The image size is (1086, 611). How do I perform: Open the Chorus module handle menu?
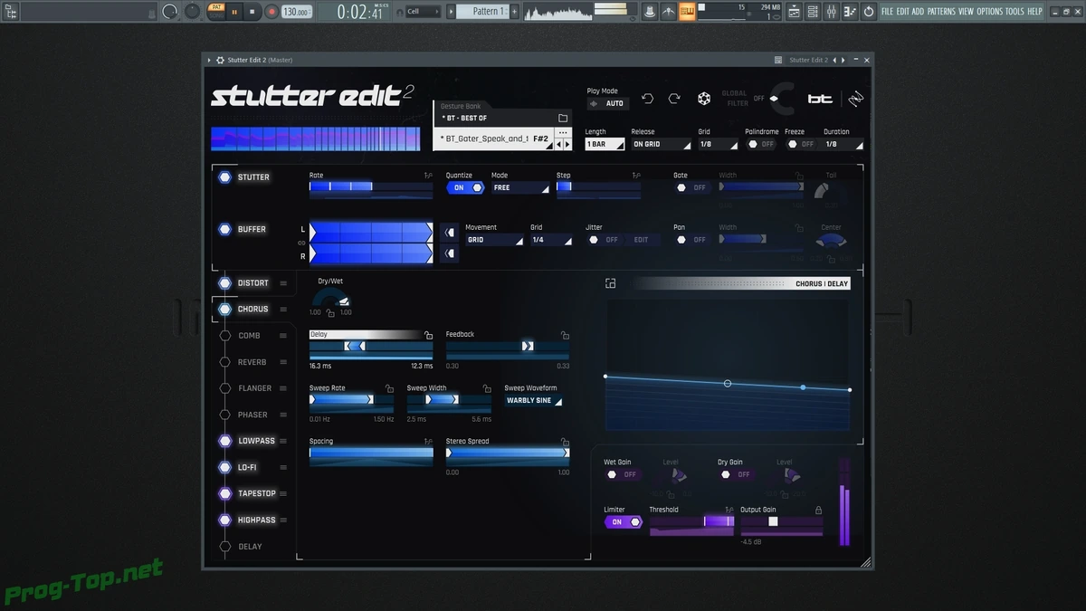coord(283,310)
